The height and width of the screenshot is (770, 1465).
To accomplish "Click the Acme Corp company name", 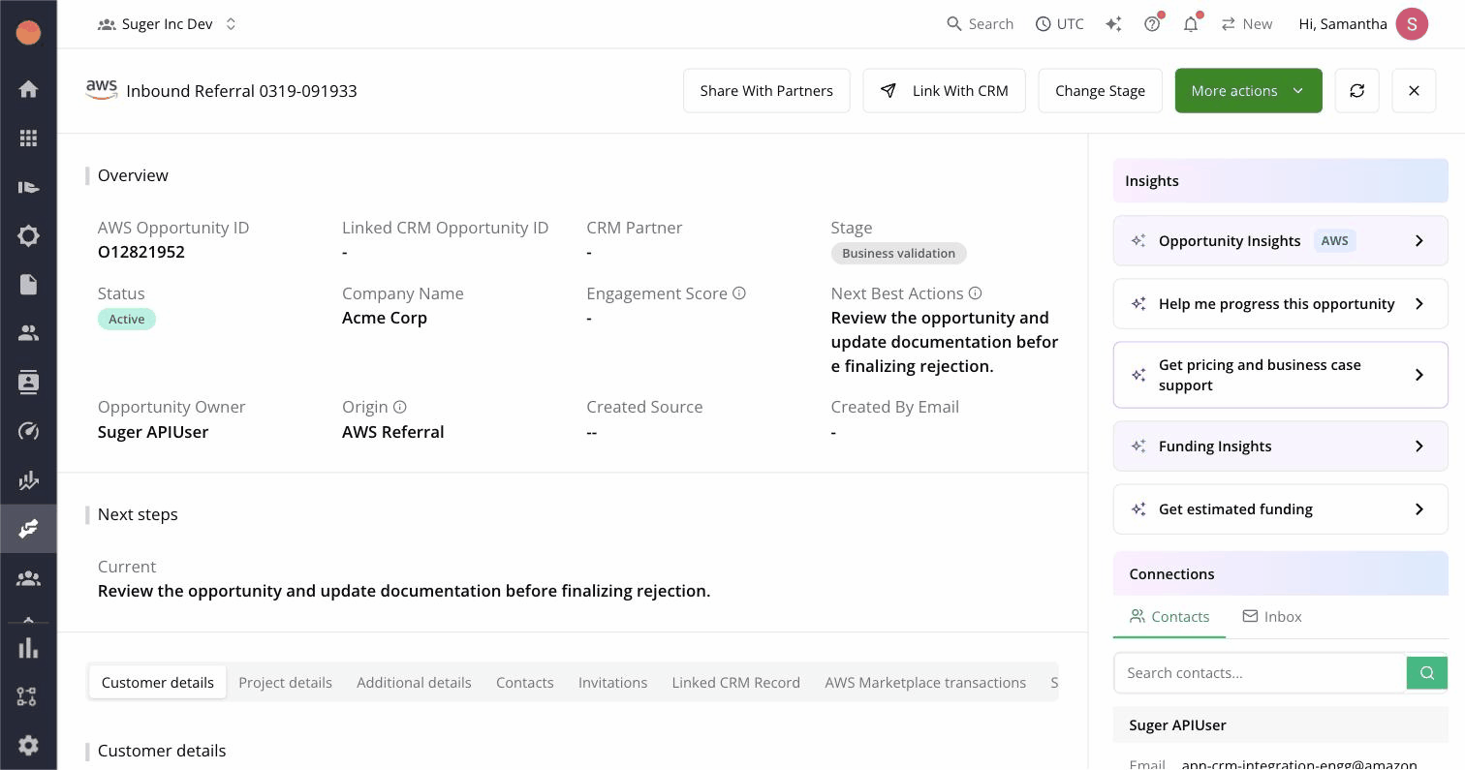I will (x=385, y=318).
